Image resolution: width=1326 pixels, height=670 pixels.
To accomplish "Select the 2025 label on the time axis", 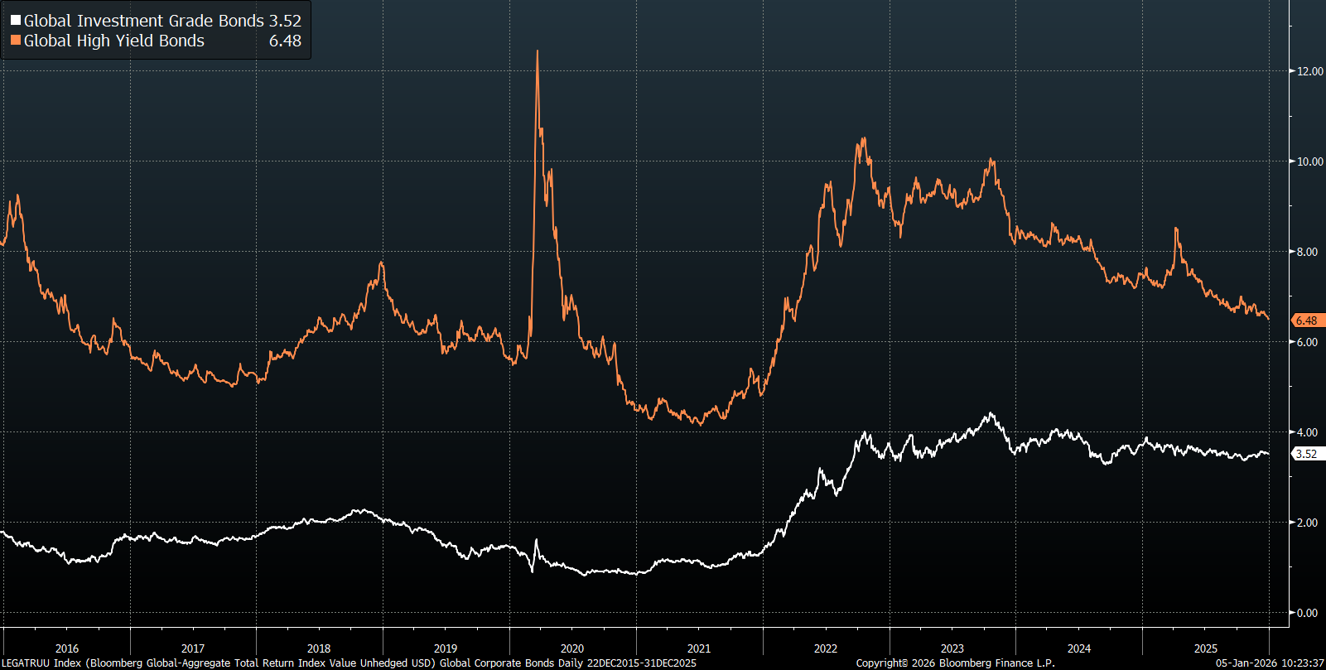I will click(1206, 648).
